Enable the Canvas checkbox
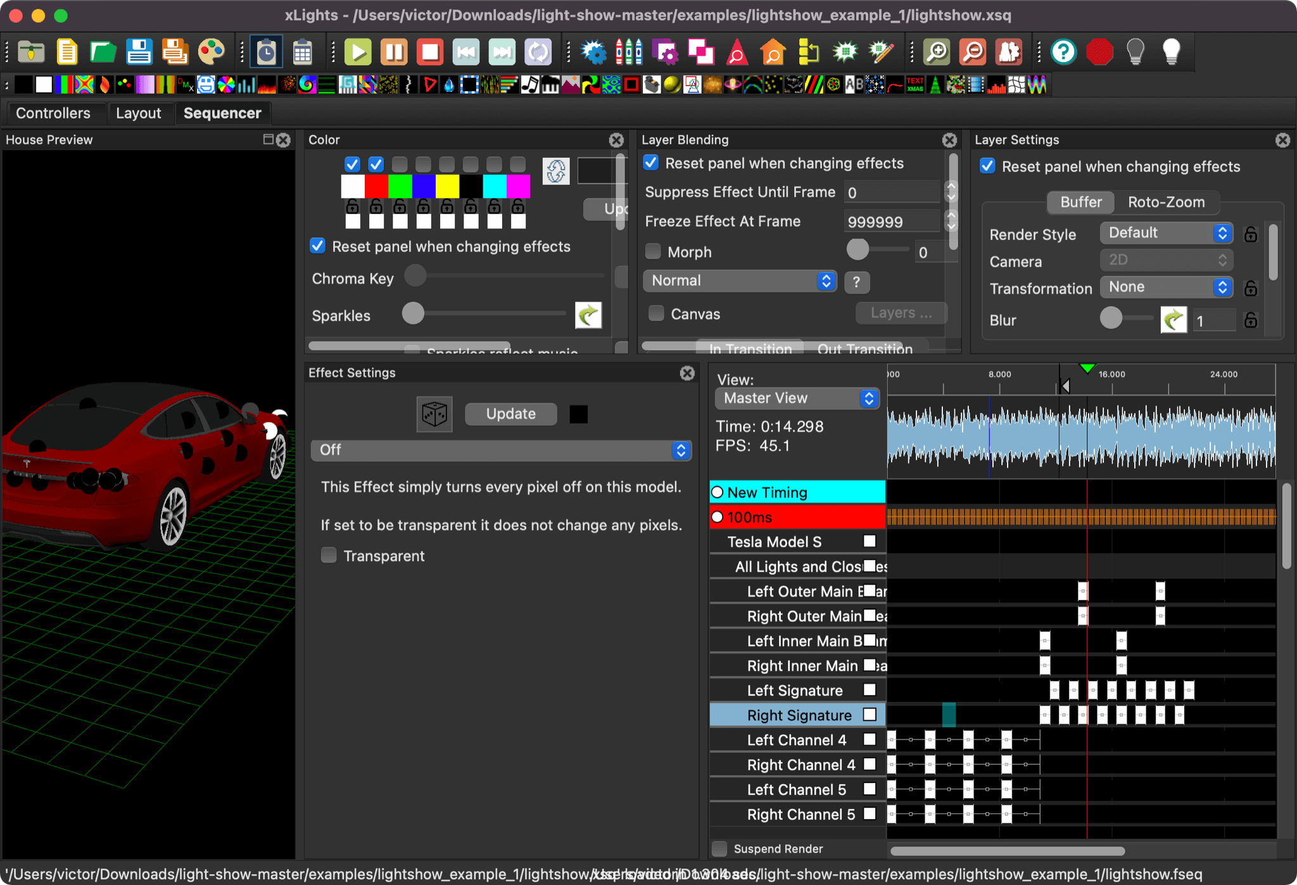The image size is (1297, 885). click(657, 314)
